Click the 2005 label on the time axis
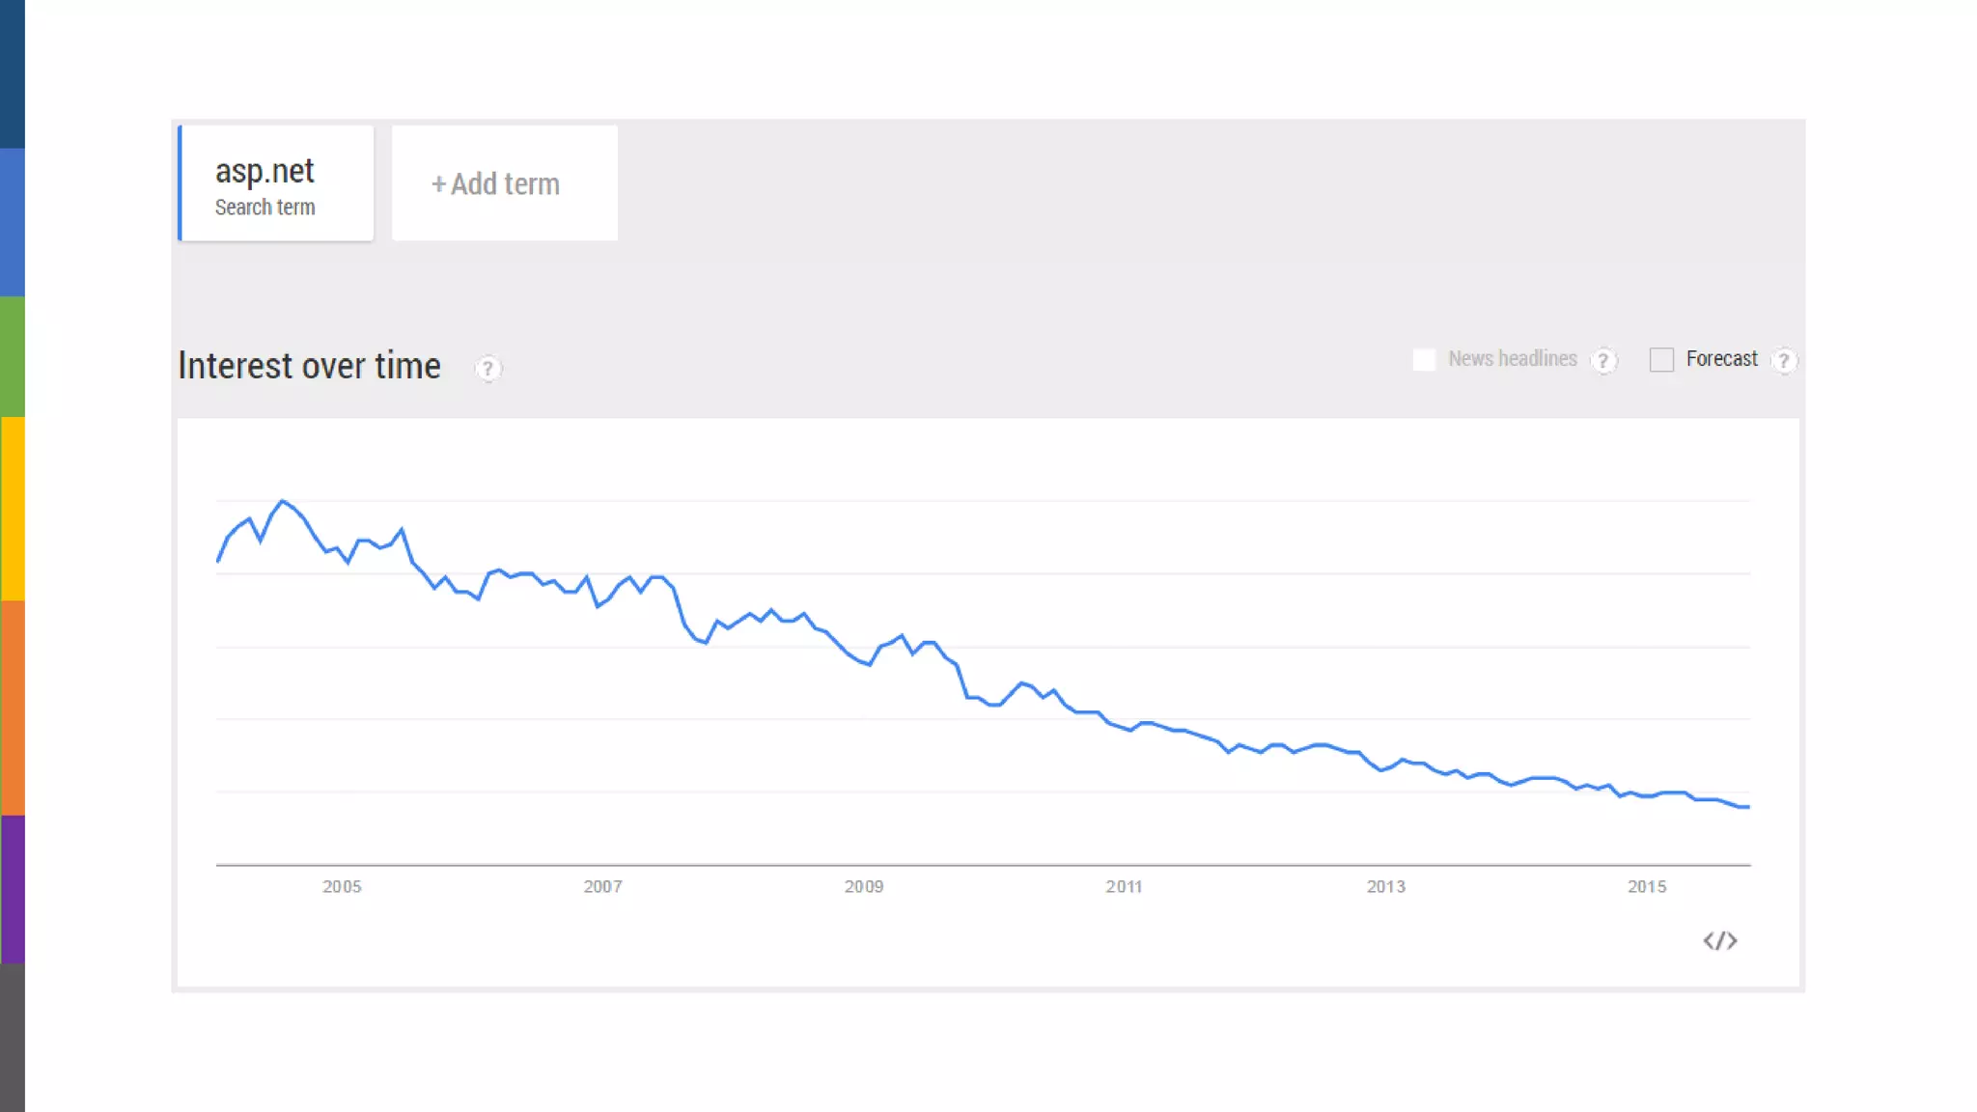1977x1112 pixels. coord(342,886)
